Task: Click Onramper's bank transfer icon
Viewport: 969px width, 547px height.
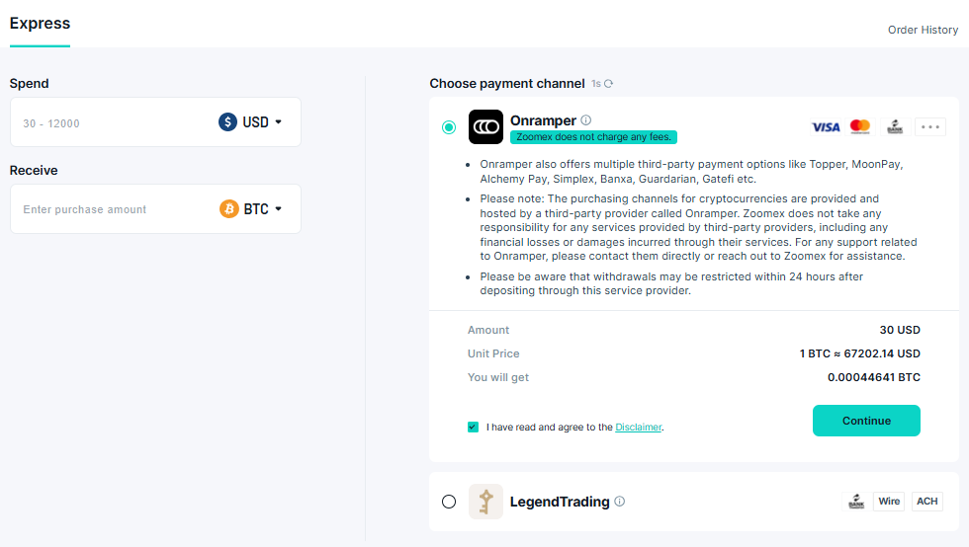Action: click(x=895, y=127)
